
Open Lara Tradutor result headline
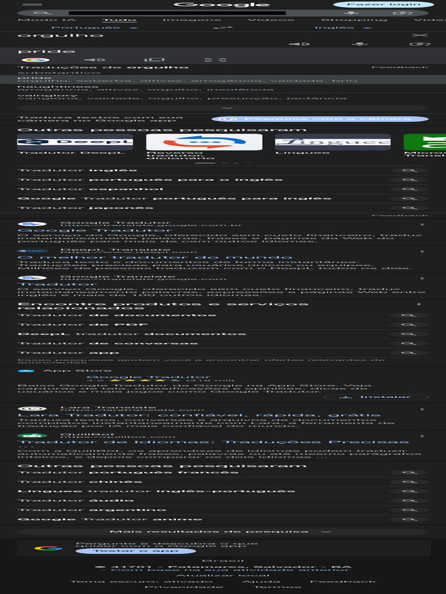click(199, 415)
